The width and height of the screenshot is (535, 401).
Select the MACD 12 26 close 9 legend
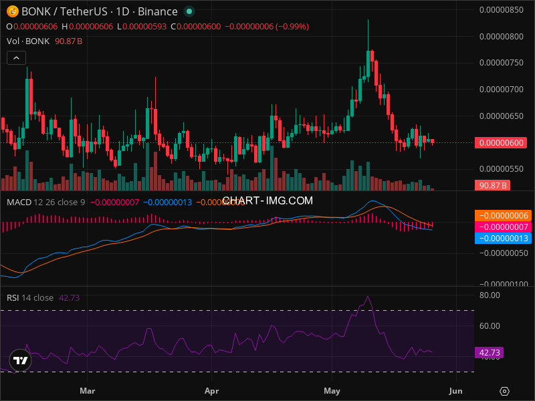(x=45, y=203)
